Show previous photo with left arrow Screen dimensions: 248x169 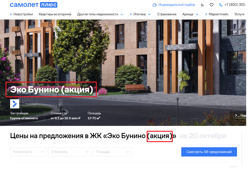point(14,50)
